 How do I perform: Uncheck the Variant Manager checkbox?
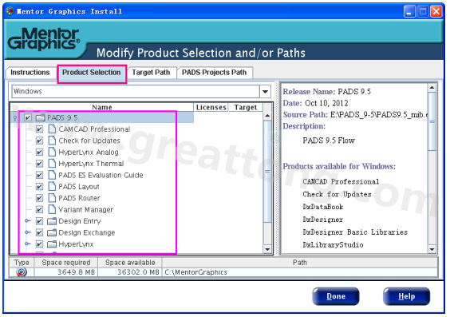[39, 210]
